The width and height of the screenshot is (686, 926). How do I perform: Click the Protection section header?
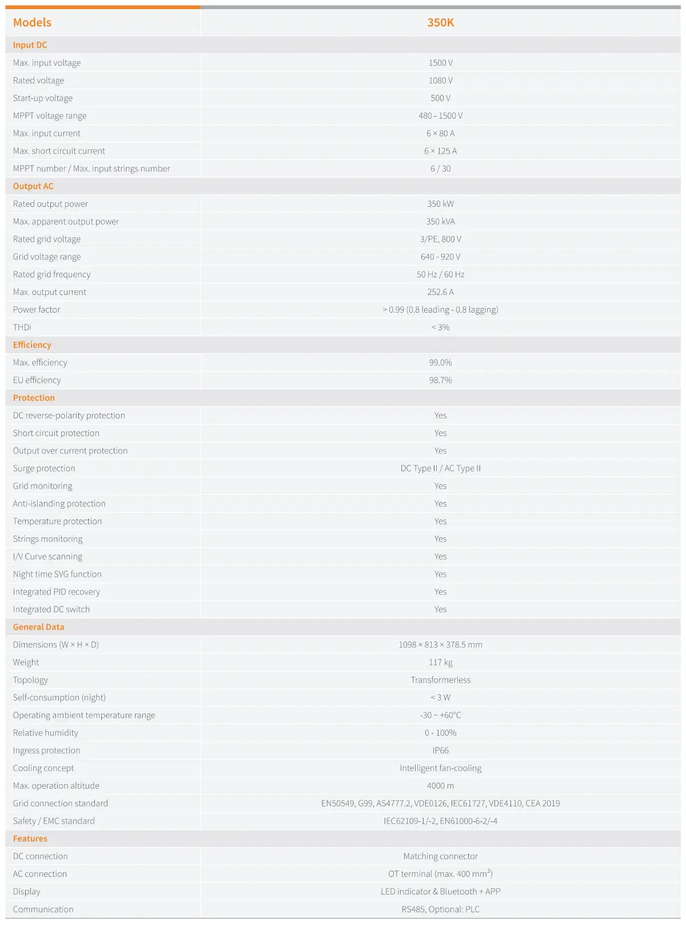point(34,397)
